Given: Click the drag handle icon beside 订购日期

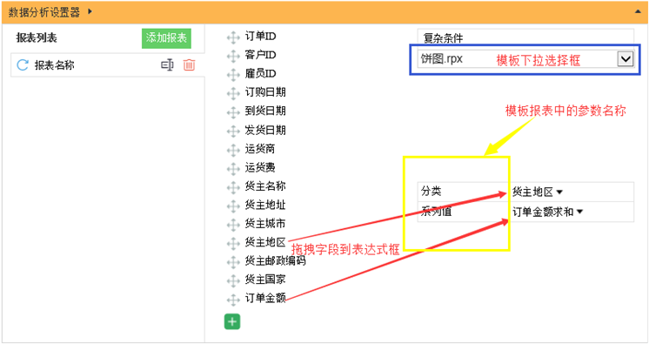Looking at the screenshot, I should click(x=233, y=93).
